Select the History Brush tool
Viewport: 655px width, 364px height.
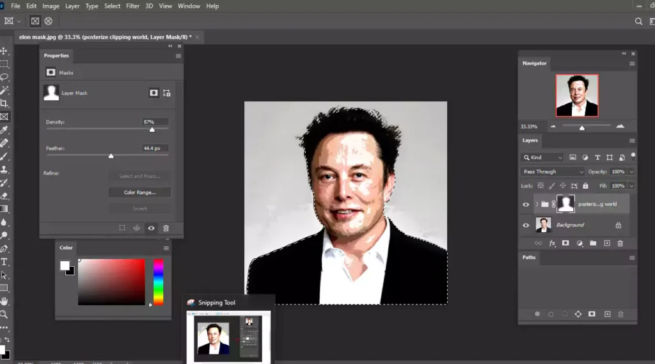coord(4,182)
